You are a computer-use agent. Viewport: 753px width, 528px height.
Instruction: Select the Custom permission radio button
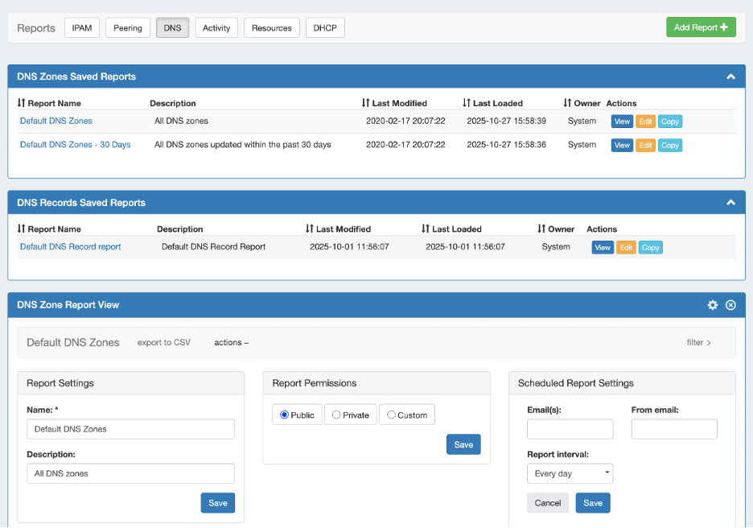pyautogui.click(x=391, y=415)
